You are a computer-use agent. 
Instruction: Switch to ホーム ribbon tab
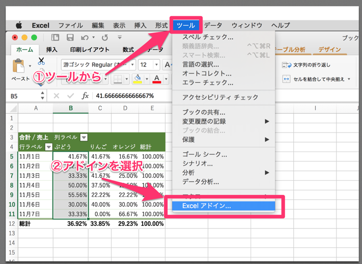coord(25,49)
